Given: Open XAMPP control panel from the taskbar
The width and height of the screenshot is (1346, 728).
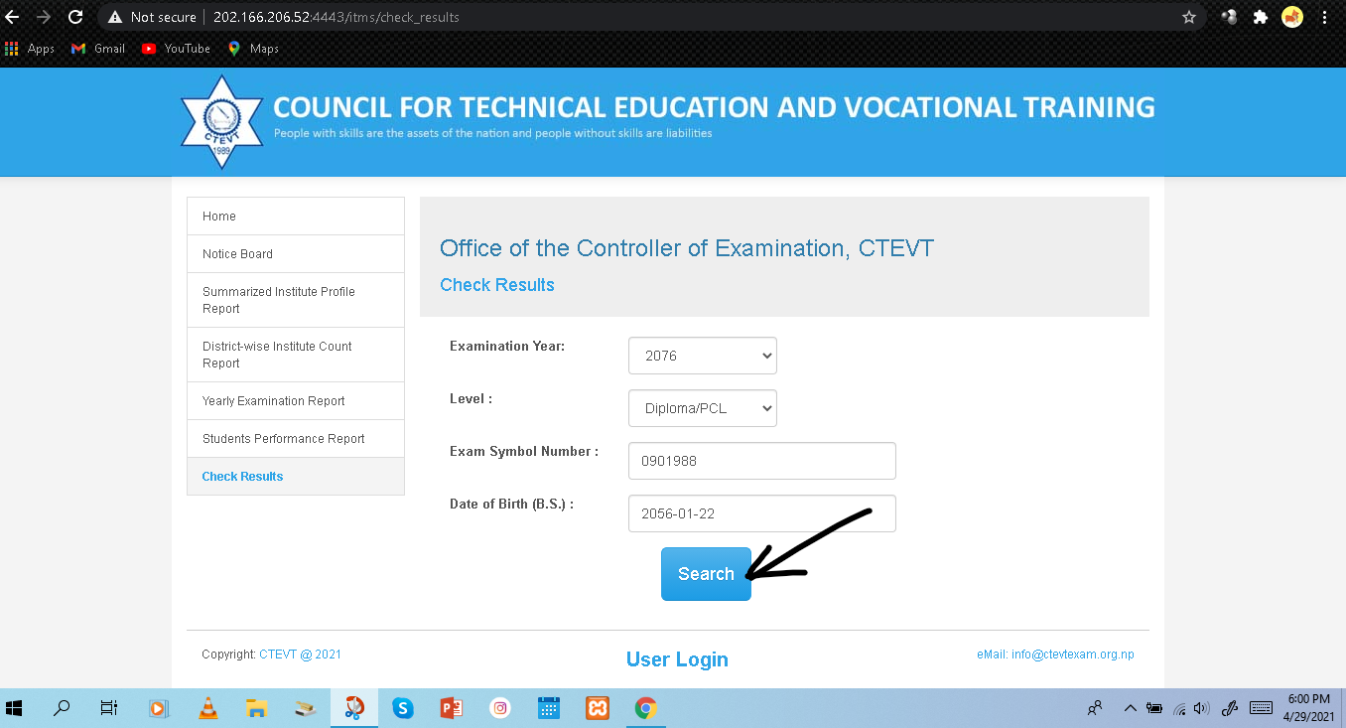Looking at the screenshot, I should (x=597, y=708).
